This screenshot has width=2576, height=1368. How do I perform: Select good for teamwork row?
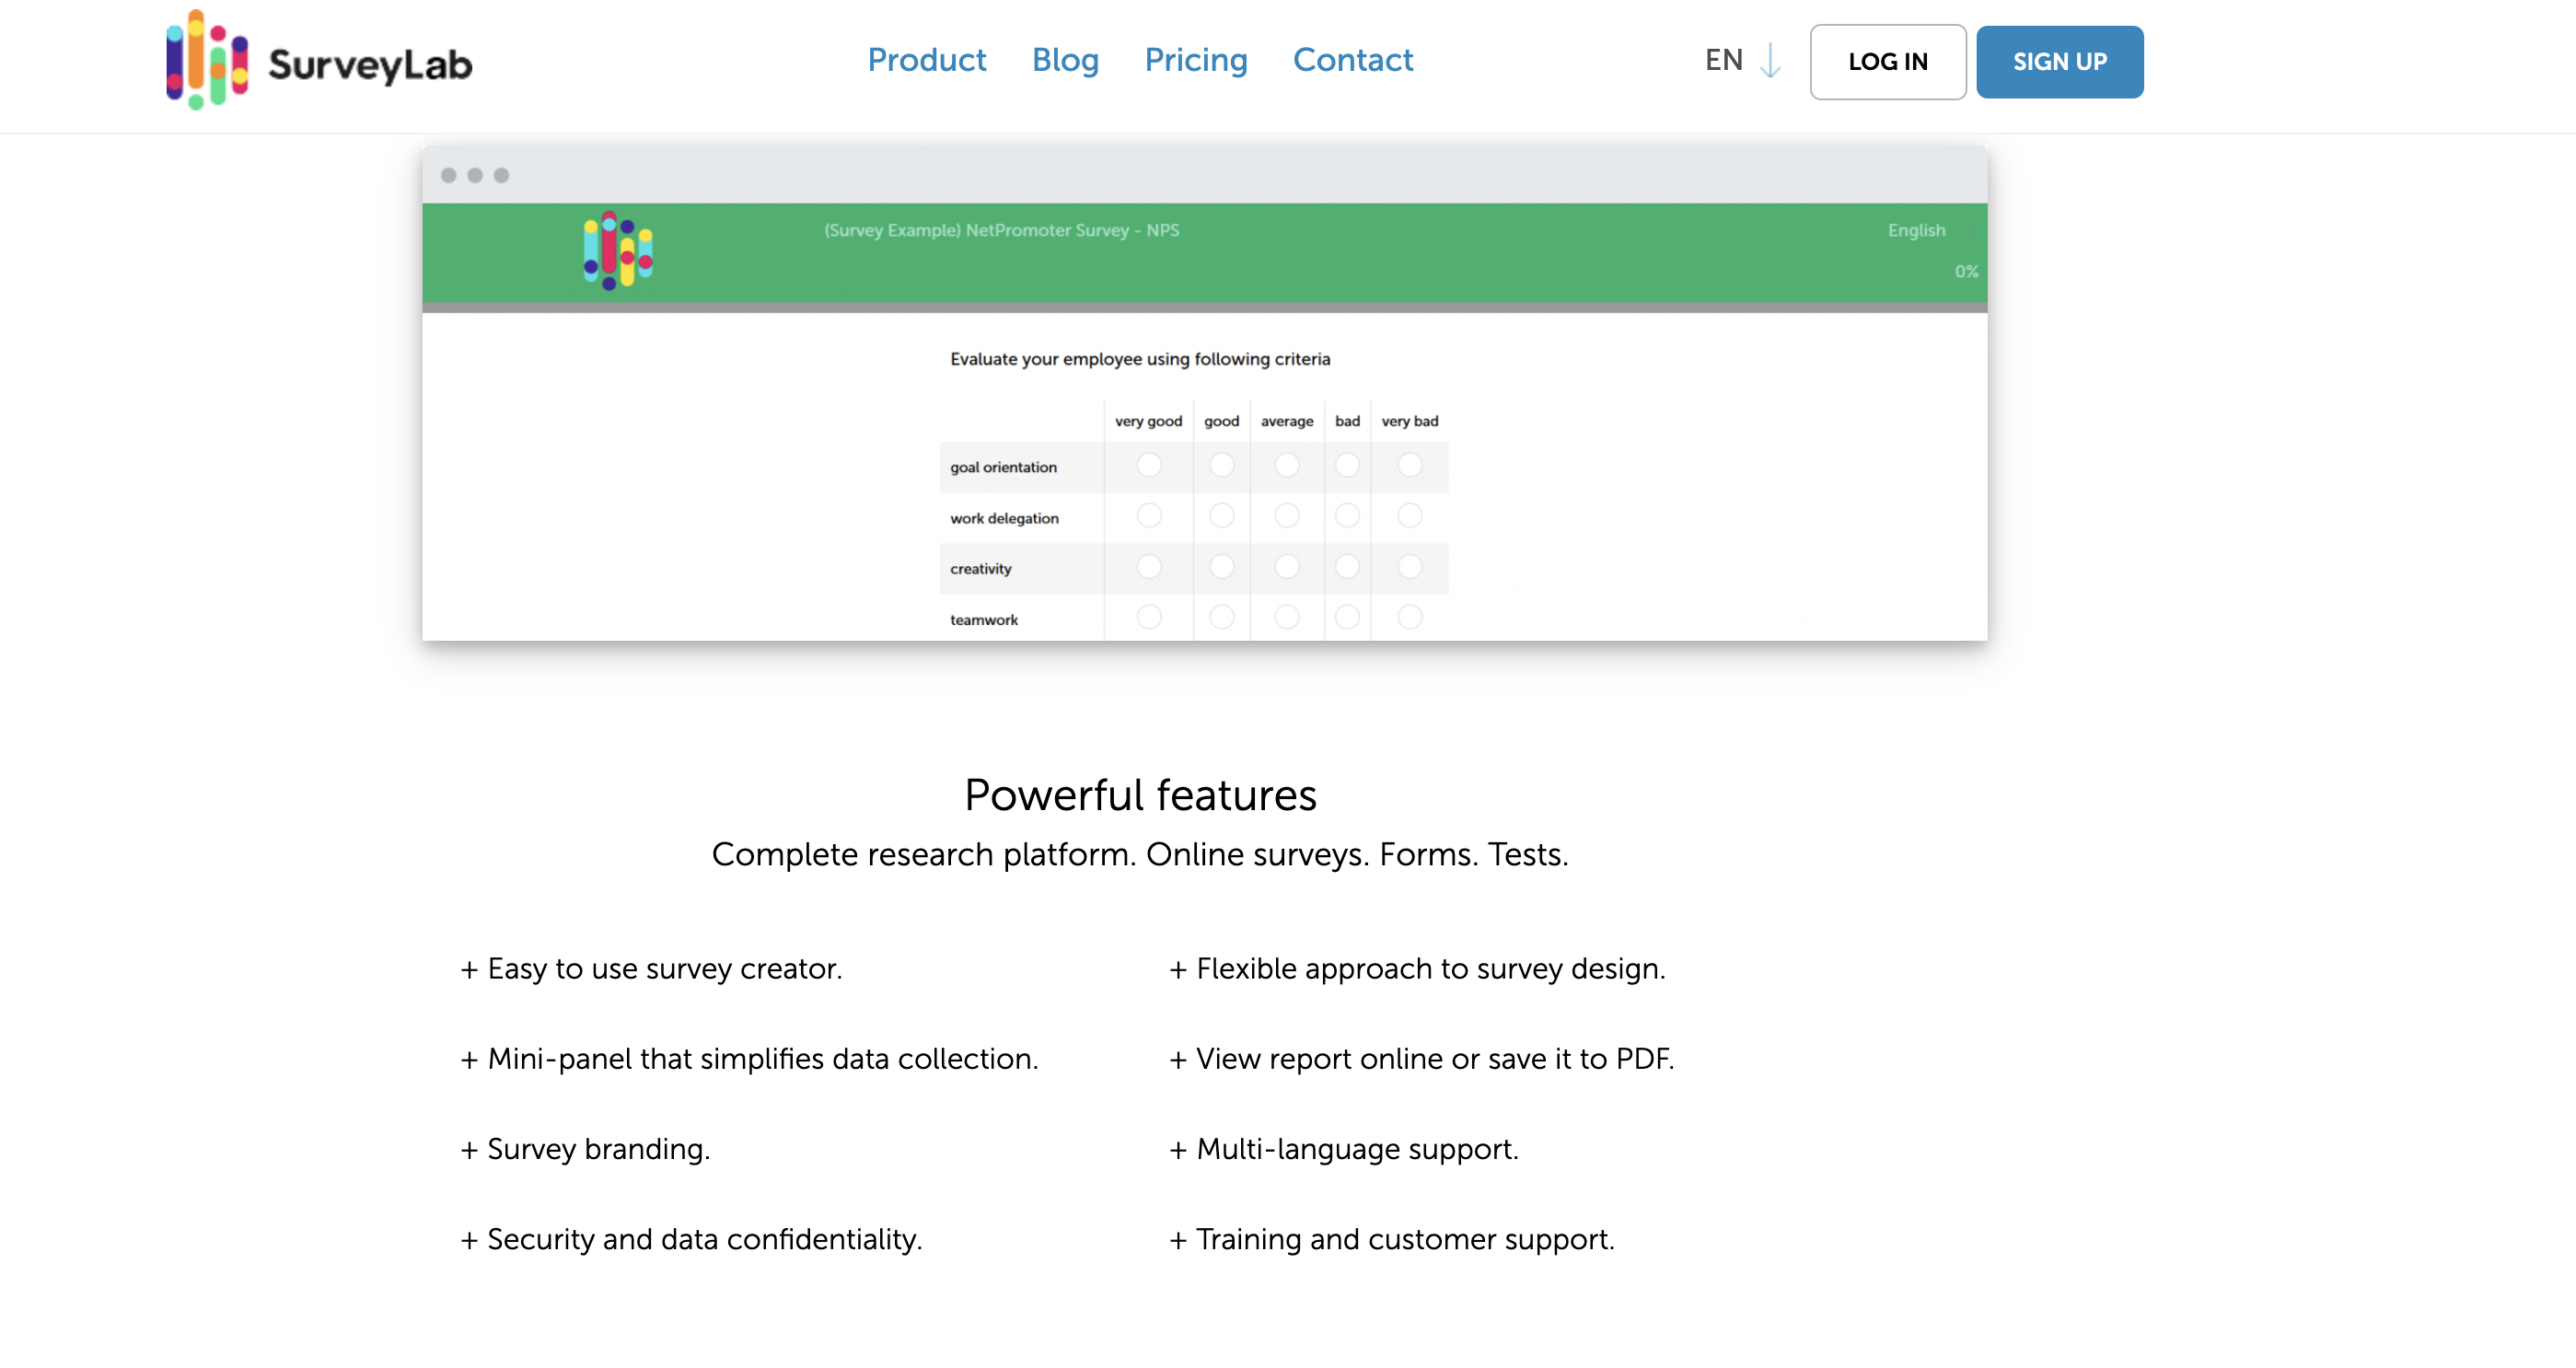click(x=1222, y=617)
